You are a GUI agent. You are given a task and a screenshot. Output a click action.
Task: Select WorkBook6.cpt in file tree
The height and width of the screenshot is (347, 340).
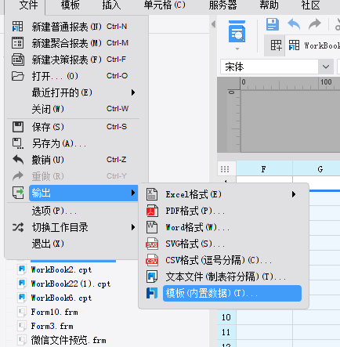pos(61,298)
